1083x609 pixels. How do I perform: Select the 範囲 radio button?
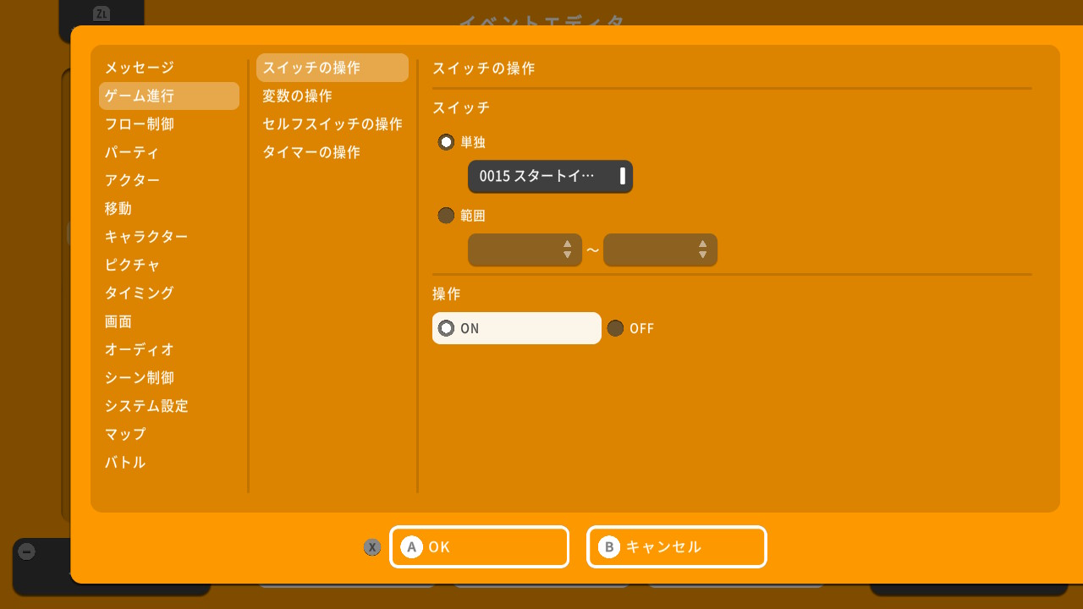tap(446, 216)
